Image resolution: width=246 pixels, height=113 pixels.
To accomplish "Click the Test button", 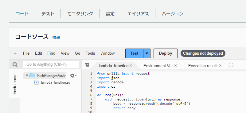I will pyautogui.click(x=134, y=53).
